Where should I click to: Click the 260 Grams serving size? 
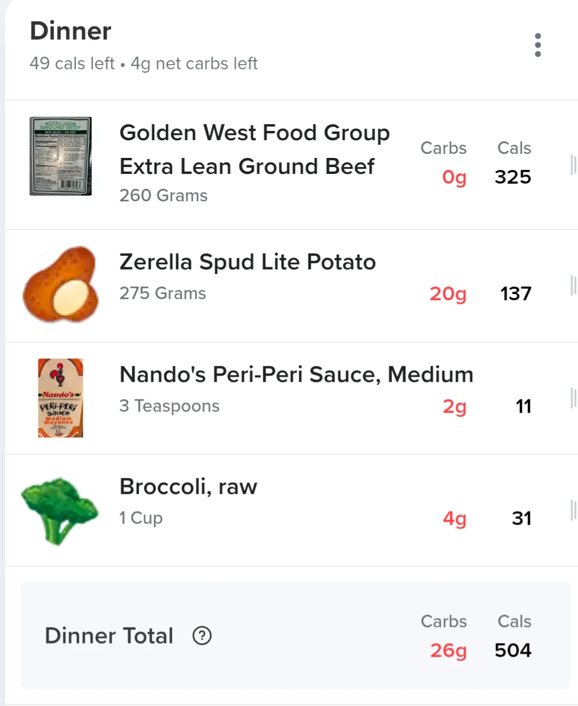[x=164, y=196]
